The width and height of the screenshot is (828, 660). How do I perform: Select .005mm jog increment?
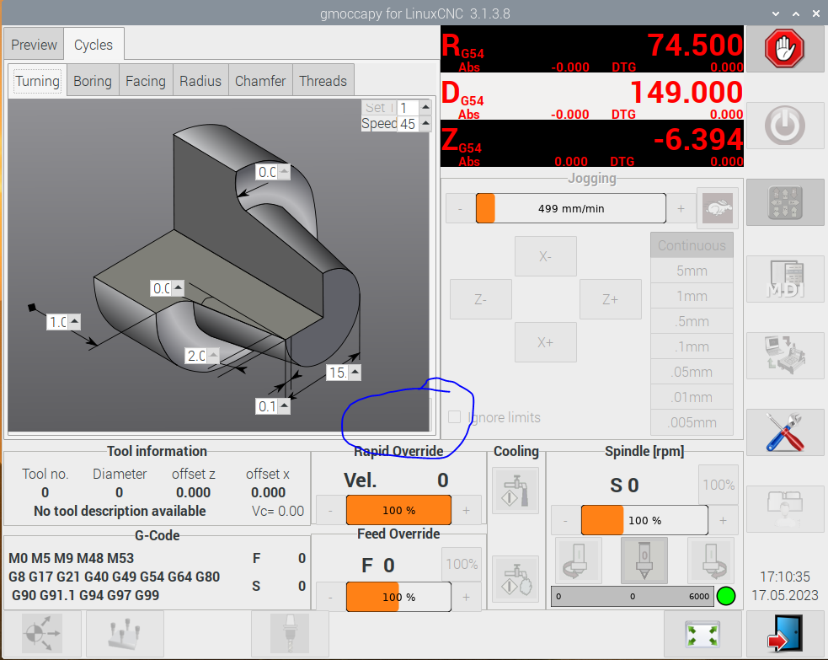(692, 423)
